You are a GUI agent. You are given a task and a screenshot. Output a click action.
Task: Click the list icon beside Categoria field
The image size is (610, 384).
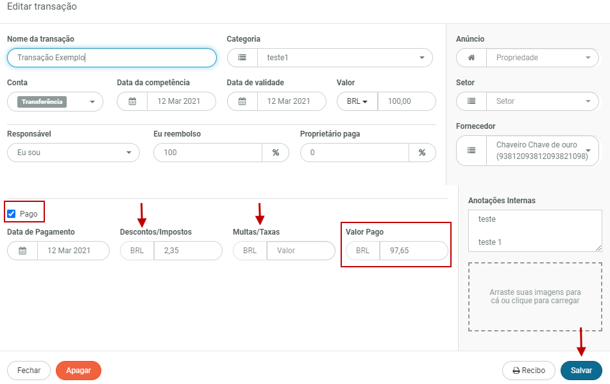point(242,58)
